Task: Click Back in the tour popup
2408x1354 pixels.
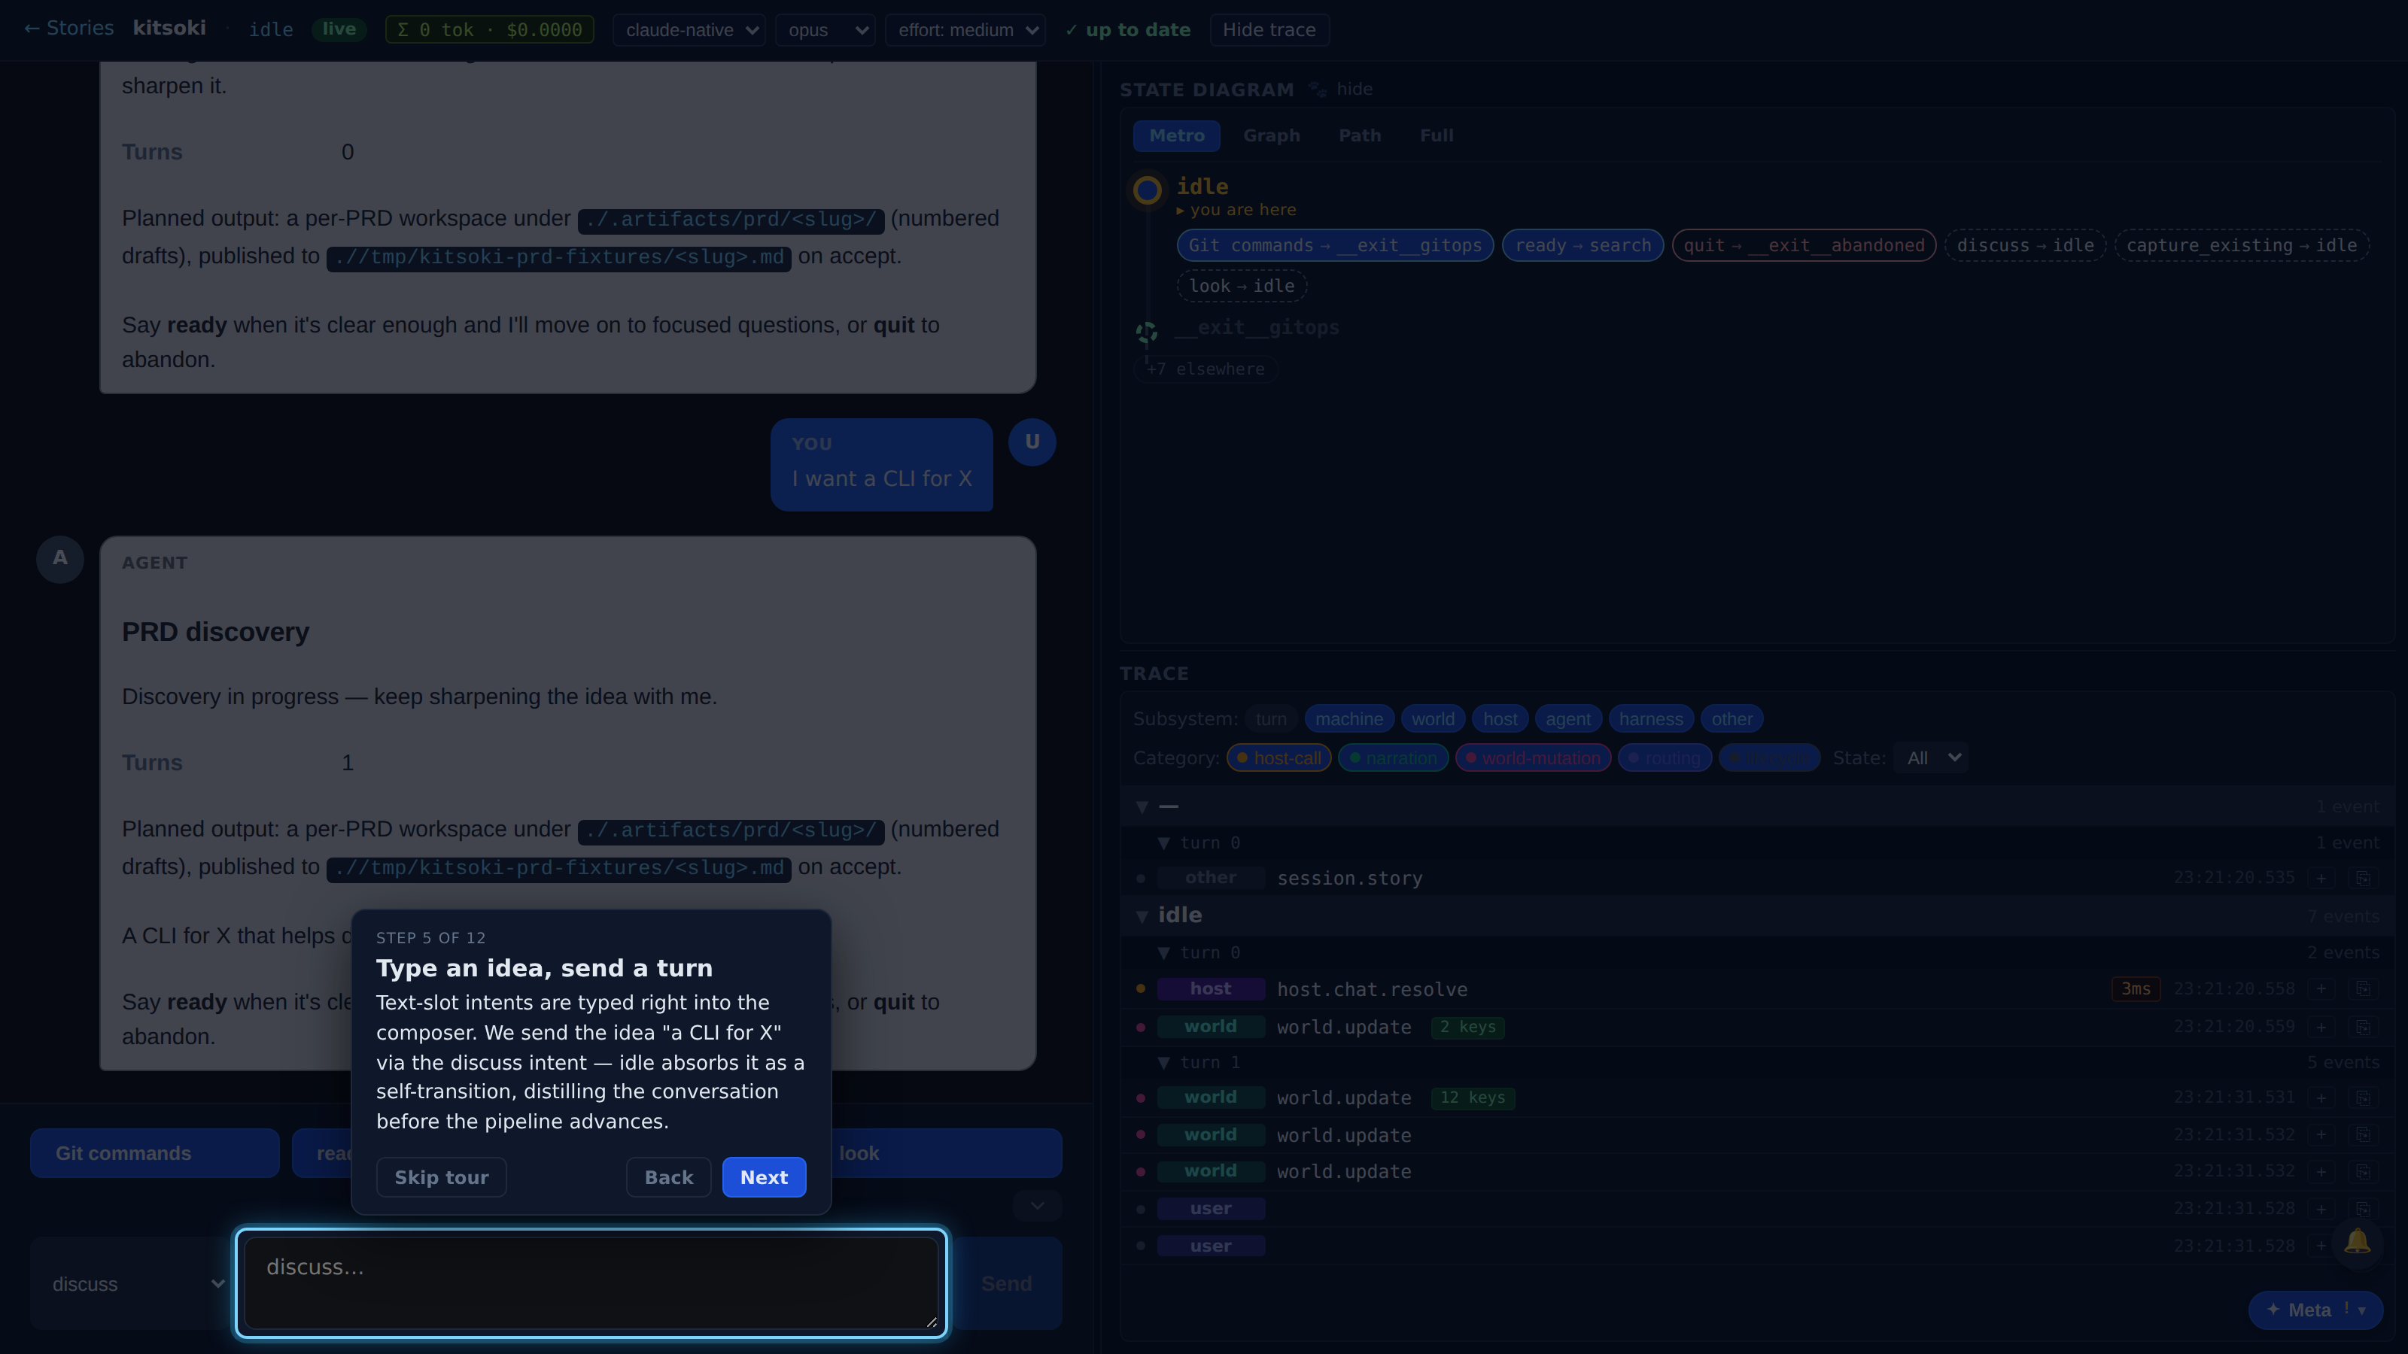Action: pyautogui.click(x=668, y=1177)
